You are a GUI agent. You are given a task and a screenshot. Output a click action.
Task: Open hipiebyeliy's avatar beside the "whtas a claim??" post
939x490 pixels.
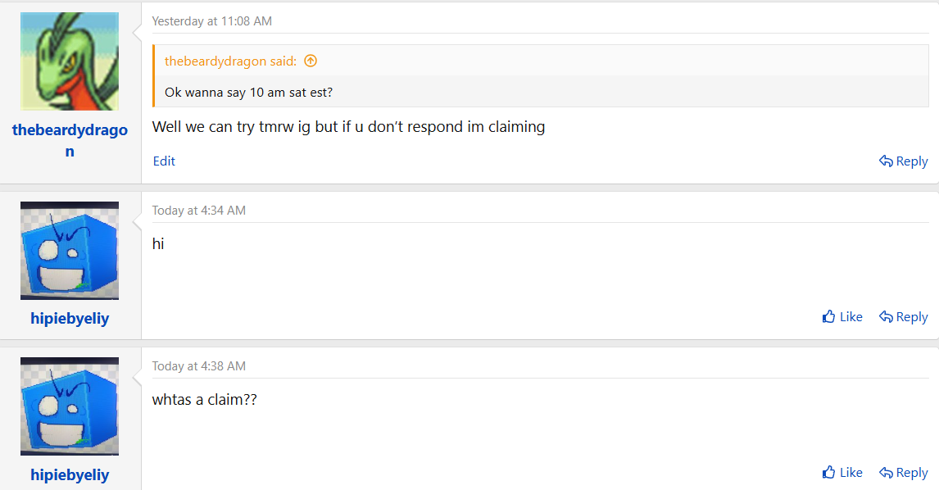[70, 406]
